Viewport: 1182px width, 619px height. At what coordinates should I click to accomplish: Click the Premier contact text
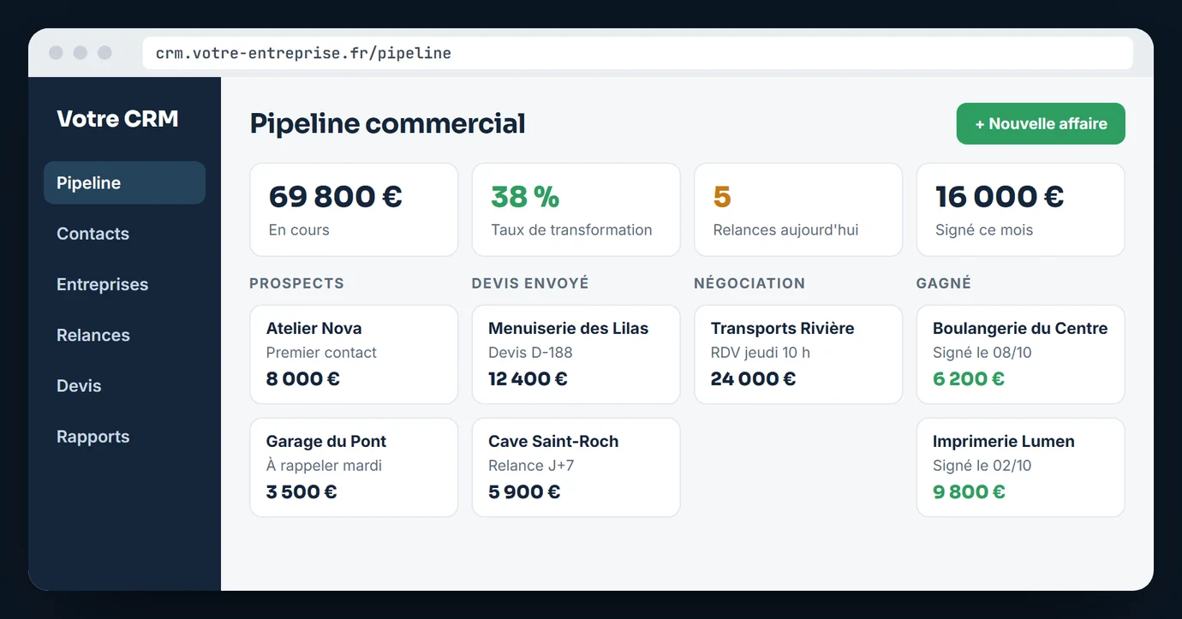pos(321,353)
